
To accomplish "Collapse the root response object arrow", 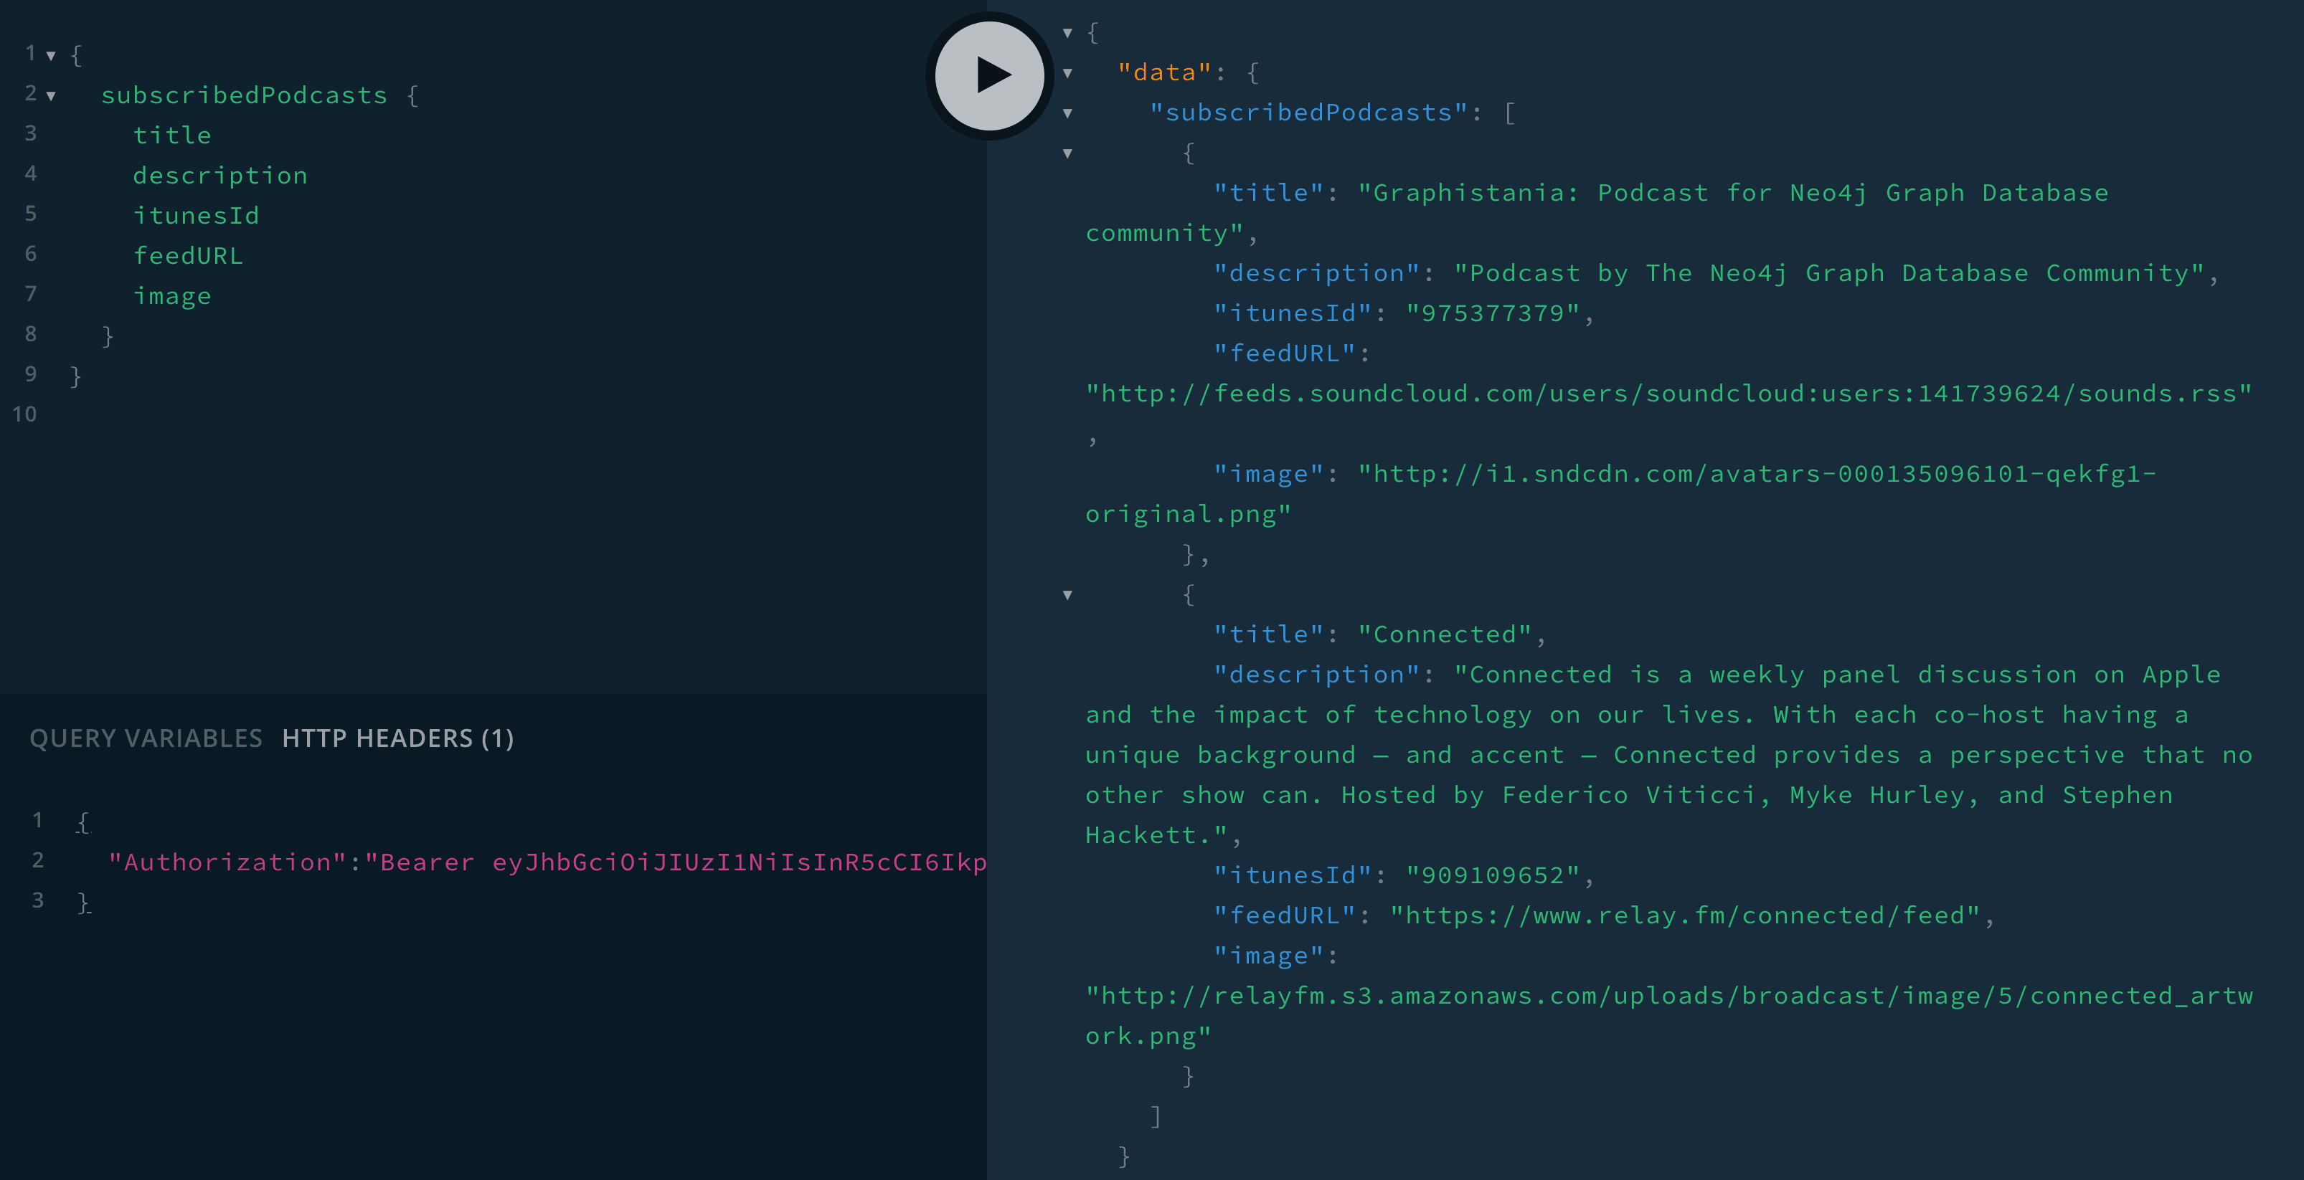I will coord(1067,33).
